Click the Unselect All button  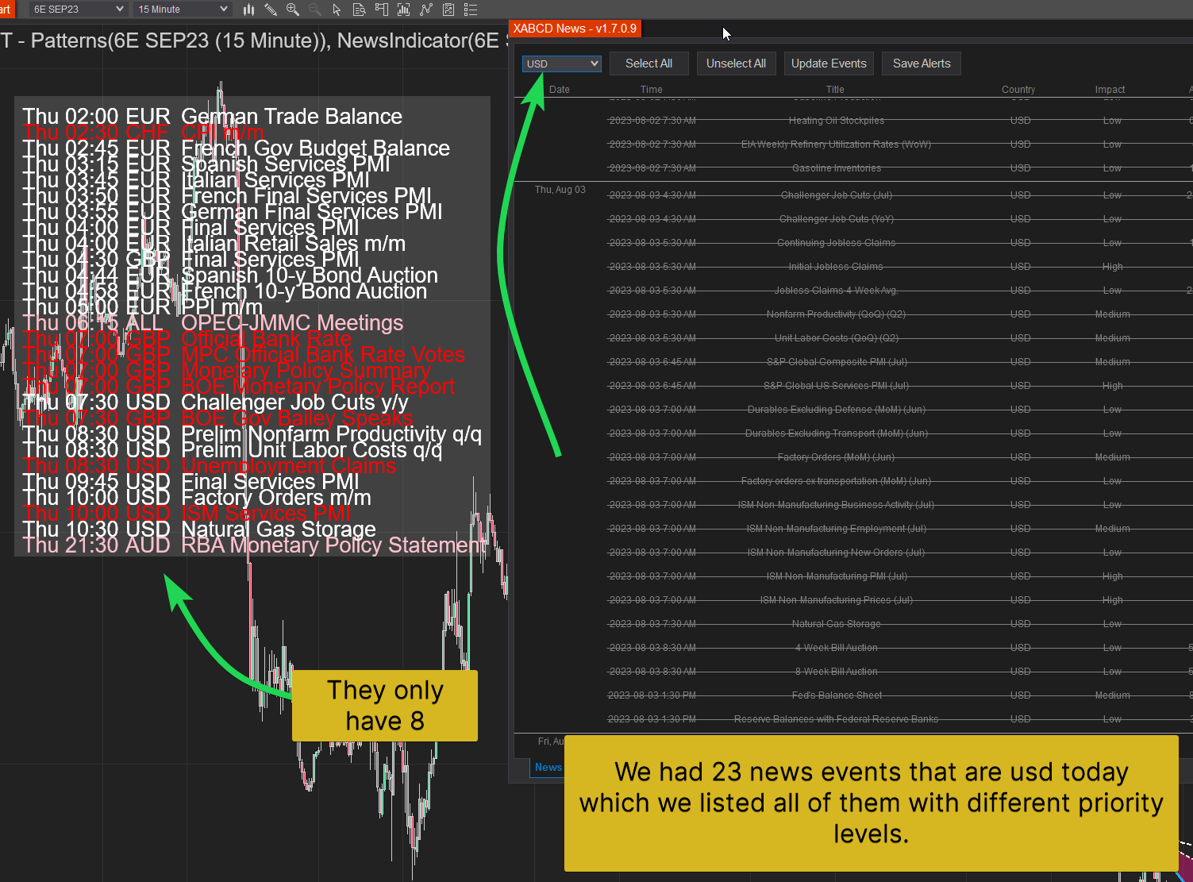pos(736,63)
